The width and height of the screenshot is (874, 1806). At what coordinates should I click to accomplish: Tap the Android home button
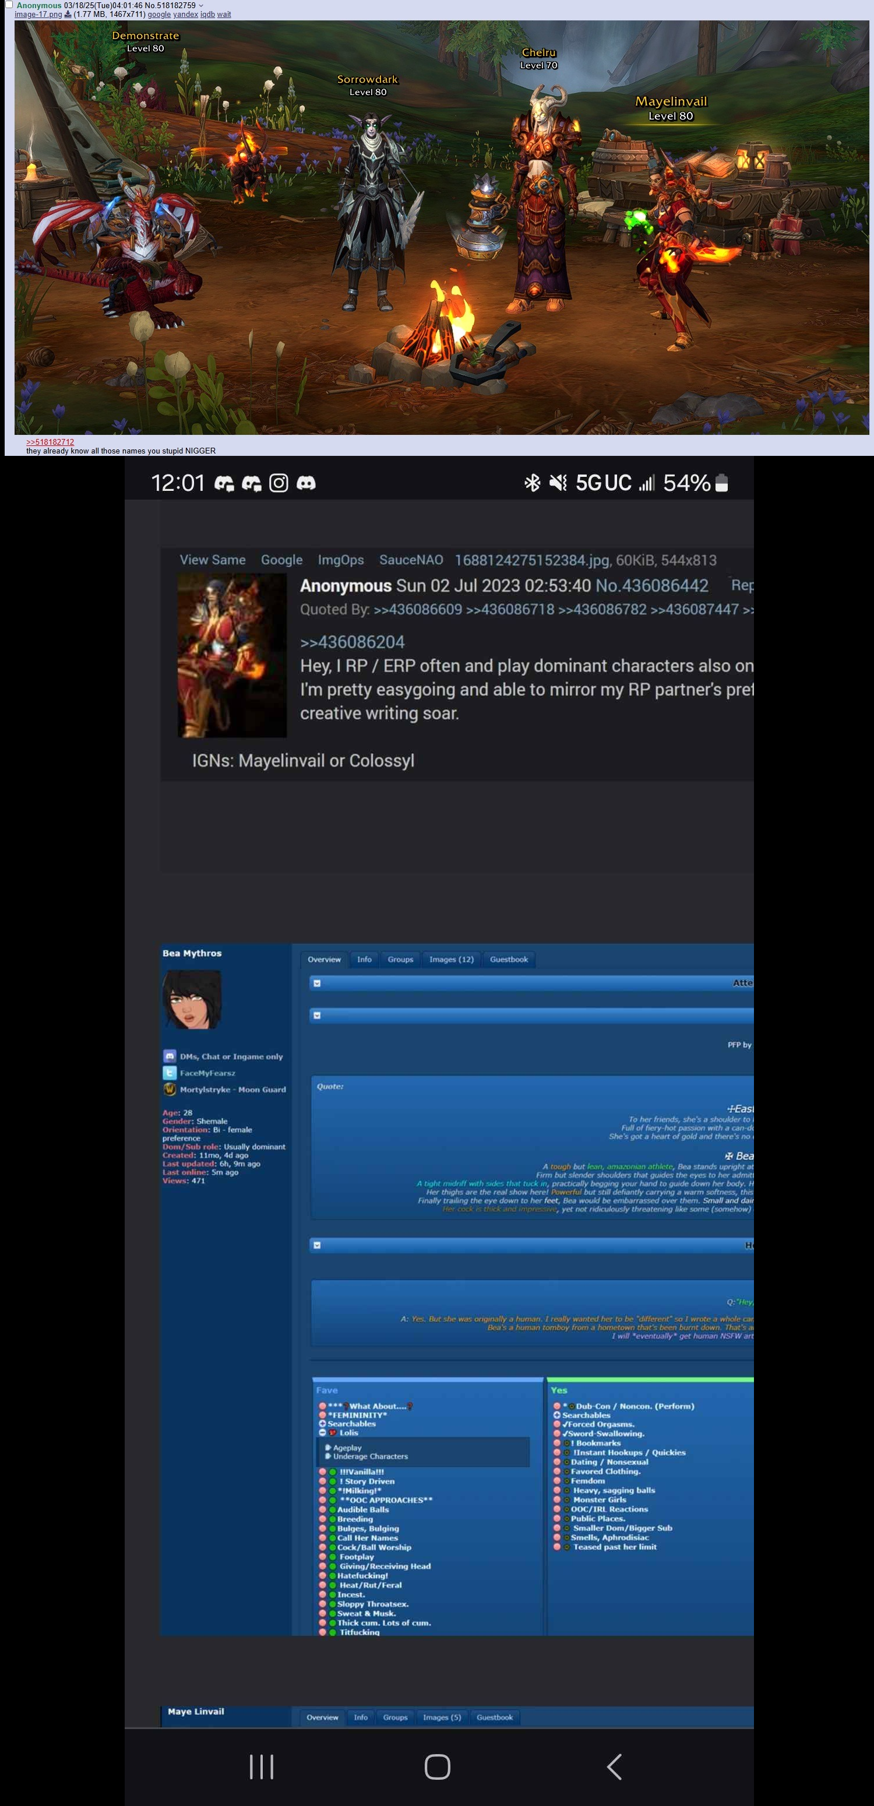[438, 1767]
